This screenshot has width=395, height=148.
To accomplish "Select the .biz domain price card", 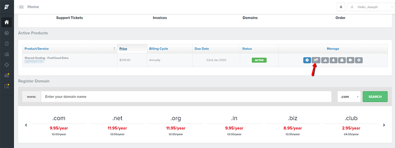I will tap(292, 125).
